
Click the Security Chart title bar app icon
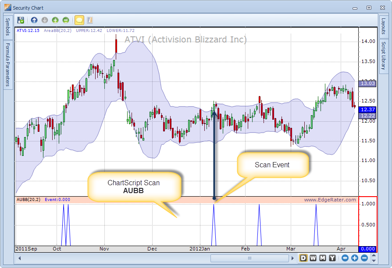[x=8, y=7]
